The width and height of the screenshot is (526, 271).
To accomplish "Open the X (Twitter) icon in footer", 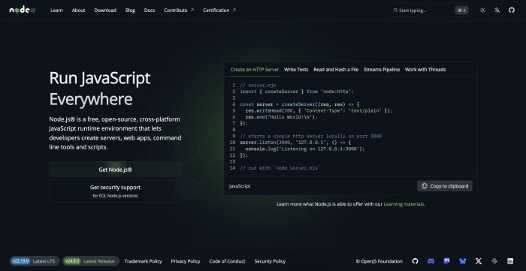I will (x=479, y=261).
